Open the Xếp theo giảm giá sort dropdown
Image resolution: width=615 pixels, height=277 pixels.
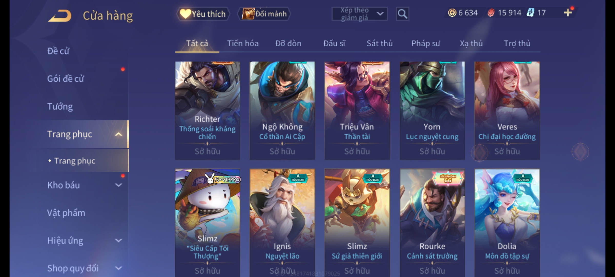[359, 14]
